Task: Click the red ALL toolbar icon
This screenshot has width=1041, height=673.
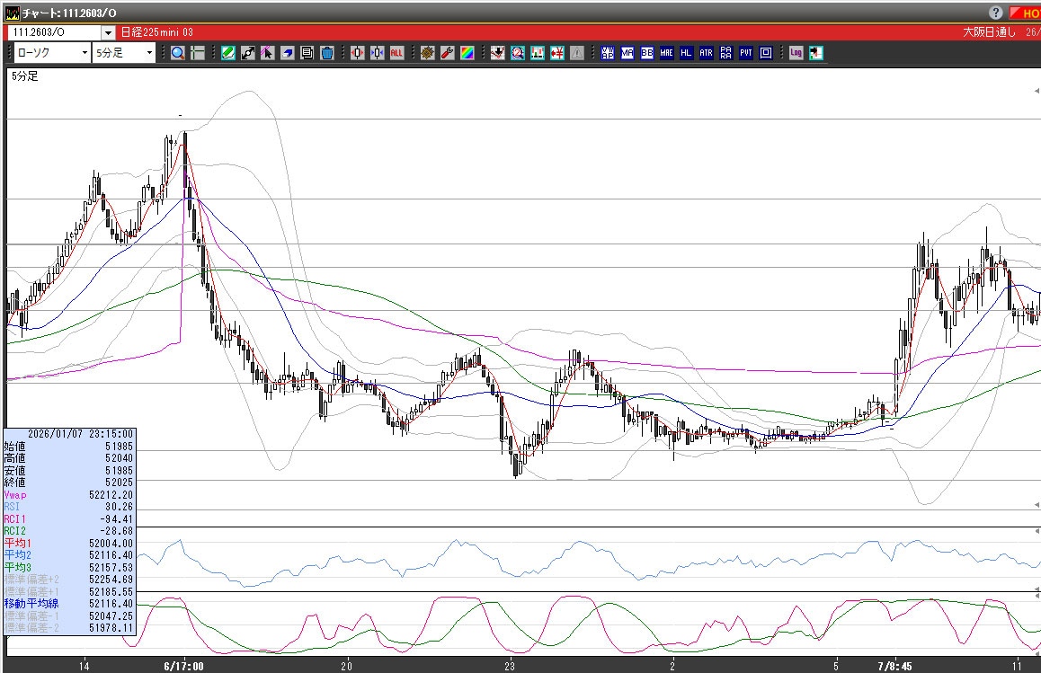Action: pyautogui.click(x=396, y=53)
